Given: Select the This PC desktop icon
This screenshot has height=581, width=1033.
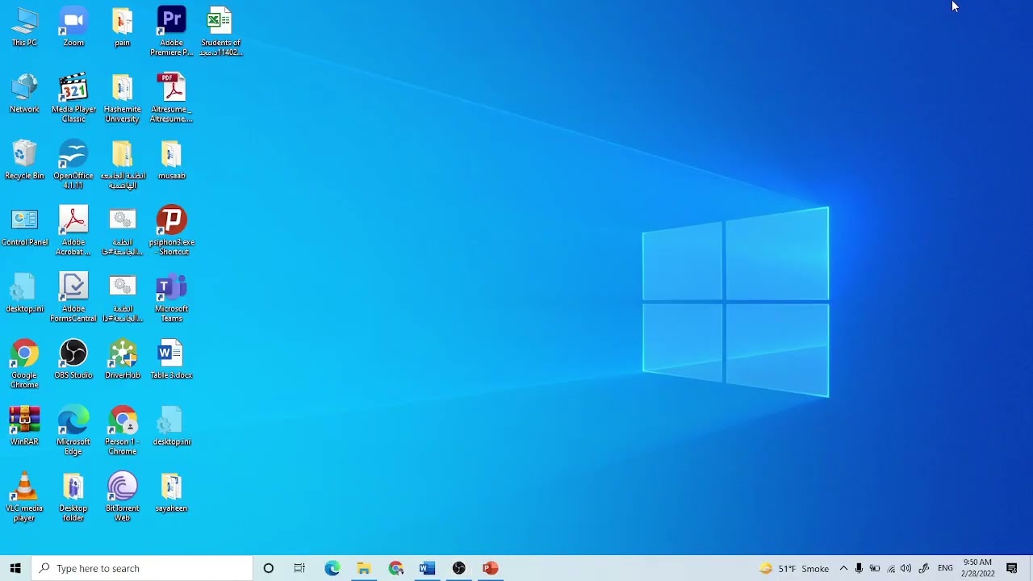Looking at the screenshot, I should [24, 27].
